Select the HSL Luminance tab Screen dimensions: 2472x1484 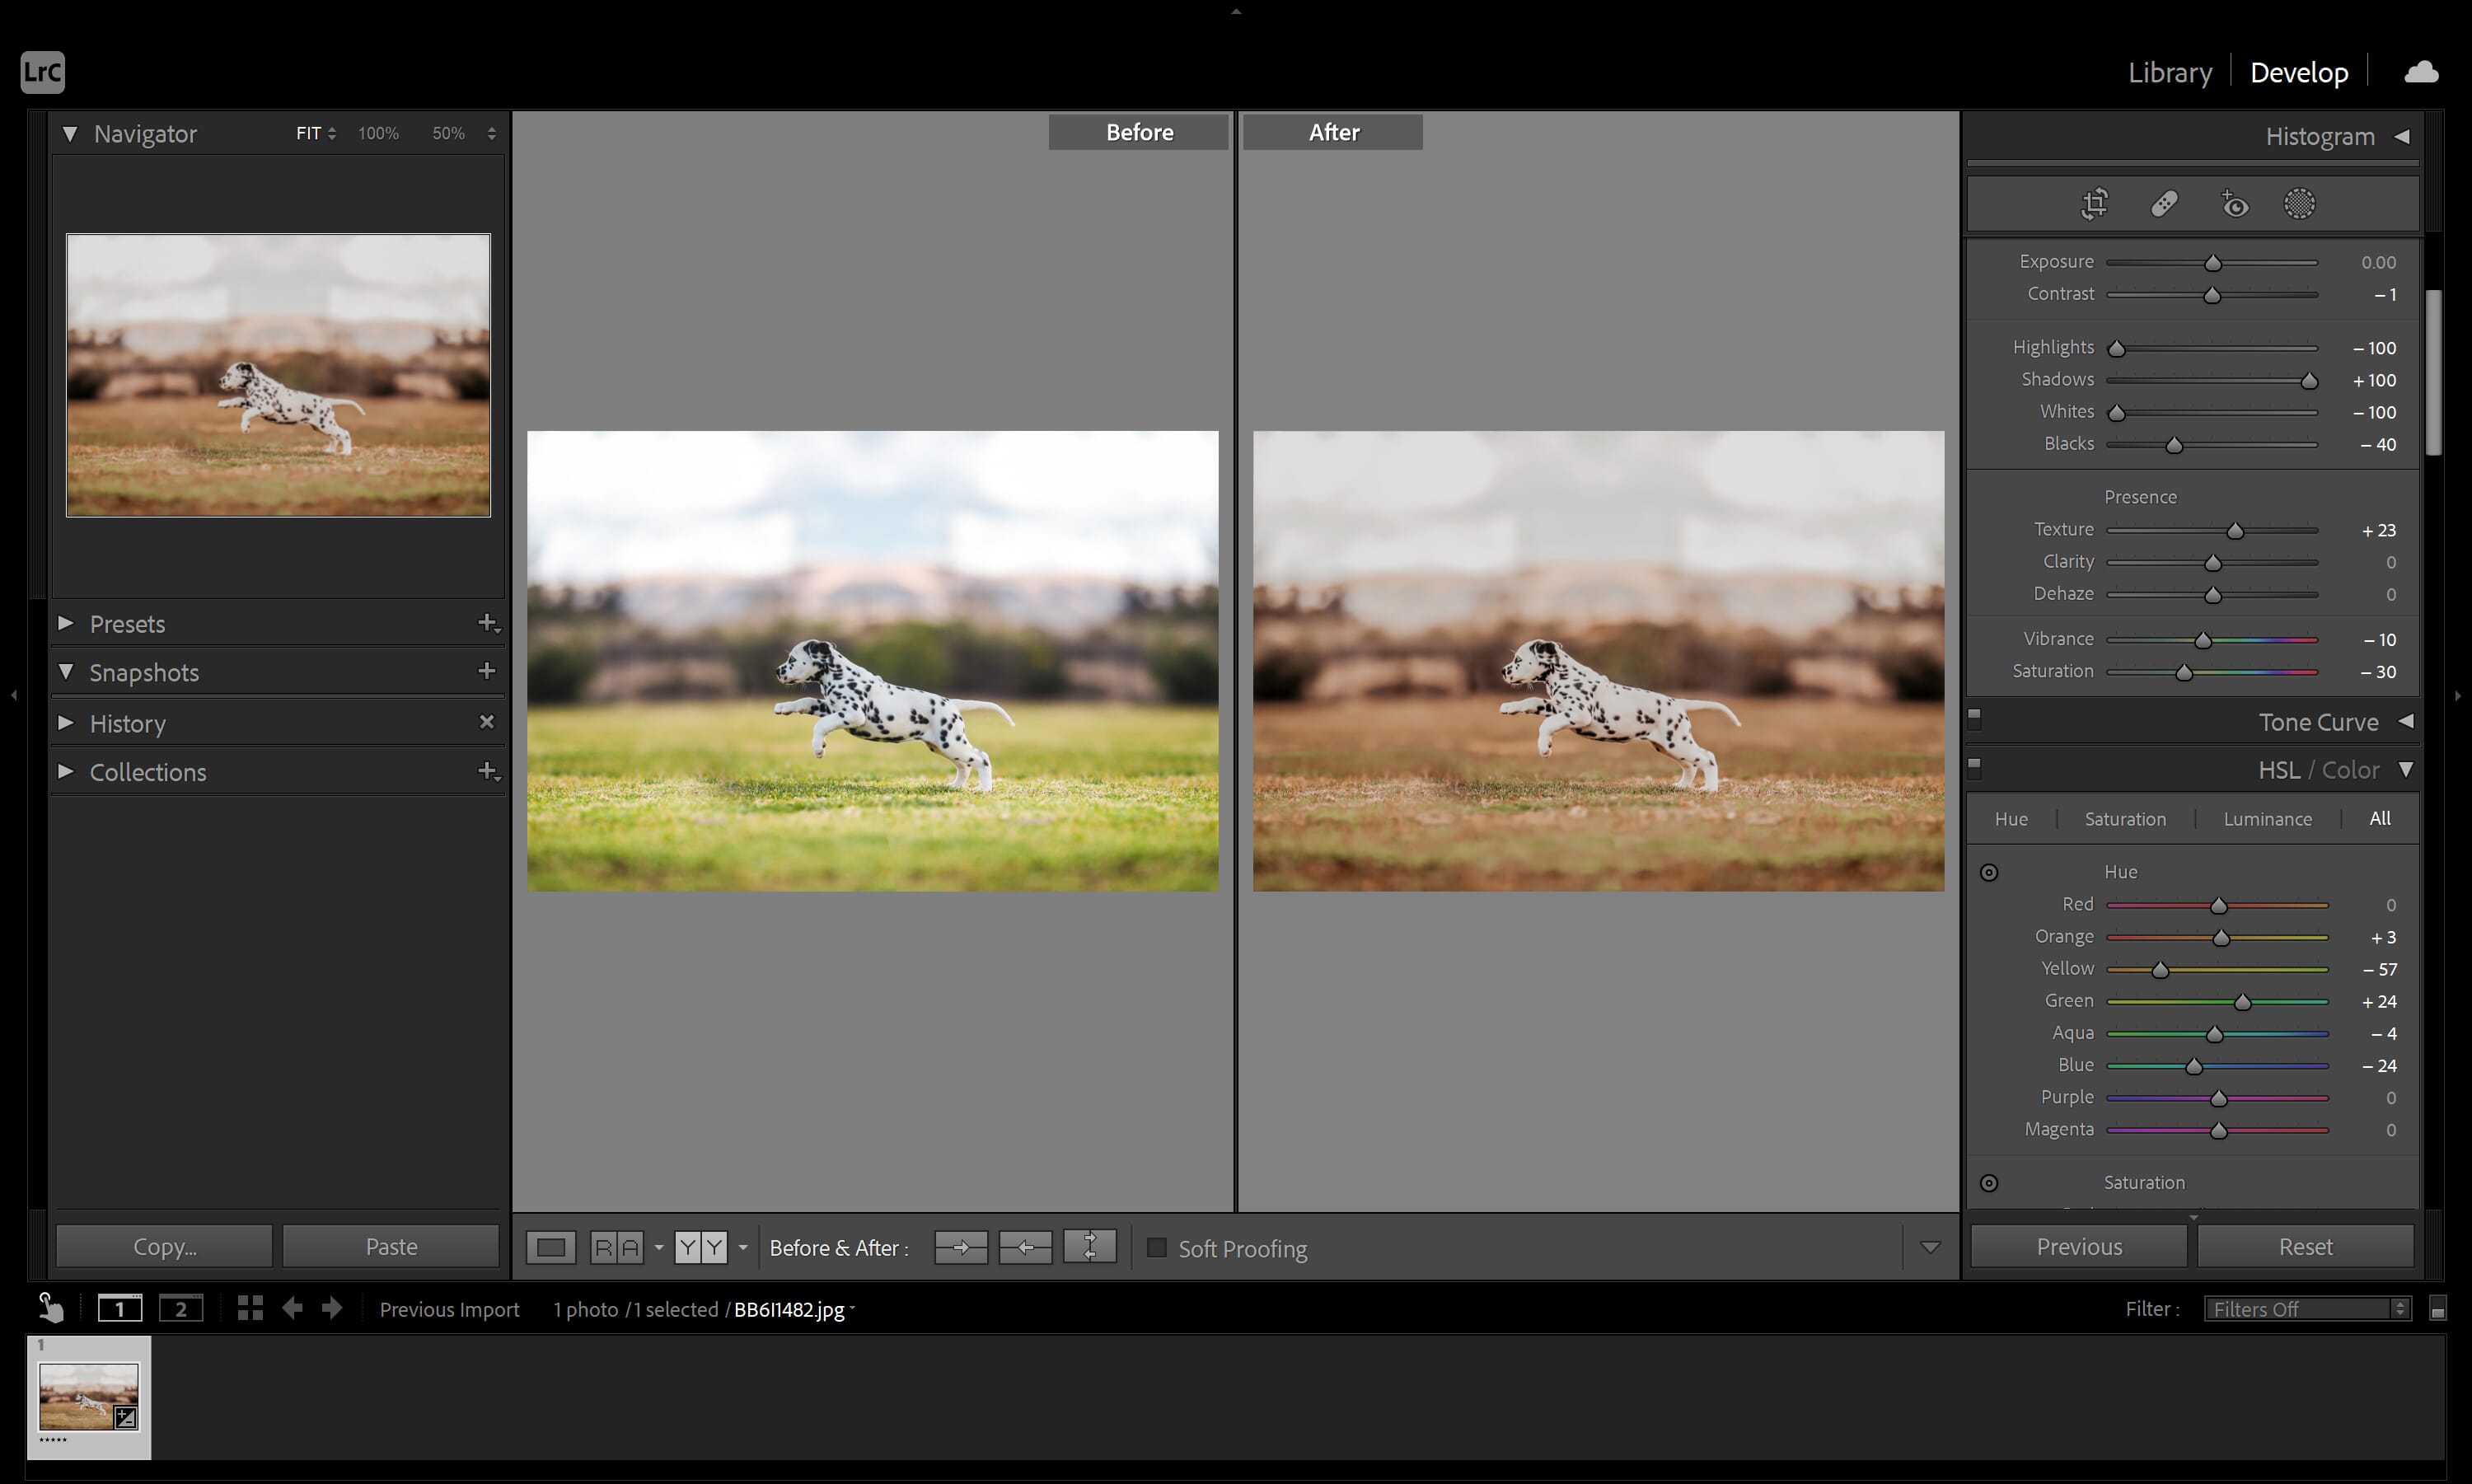coord(2267,819)
